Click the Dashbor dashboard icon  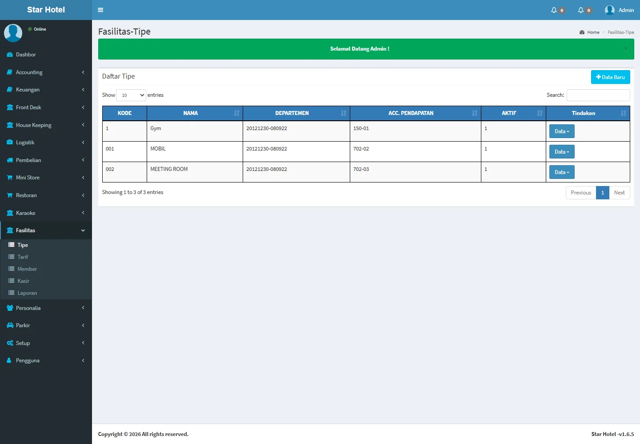point(10,55)
